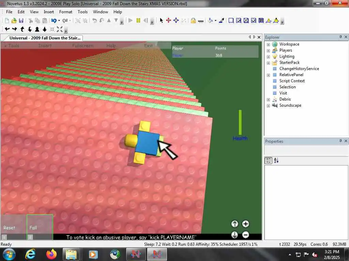Image resolution: width=349 pixels, height=261 pixels.
Task: Open the Window menu
Action: click(101, 12)
